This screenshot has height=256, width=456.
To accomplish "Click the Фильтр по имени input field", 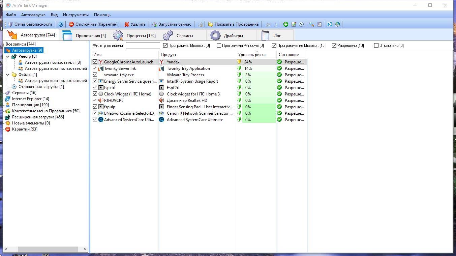I will pyautogui.click(x=143, y=46).
